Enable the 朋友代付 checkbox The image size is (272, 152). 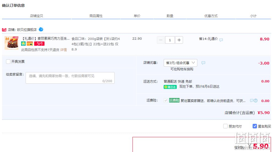point(225,126)
